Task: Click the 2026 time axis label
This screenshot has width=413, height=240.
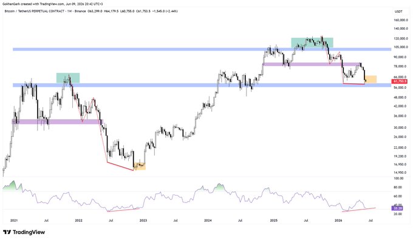Action: 338,220
